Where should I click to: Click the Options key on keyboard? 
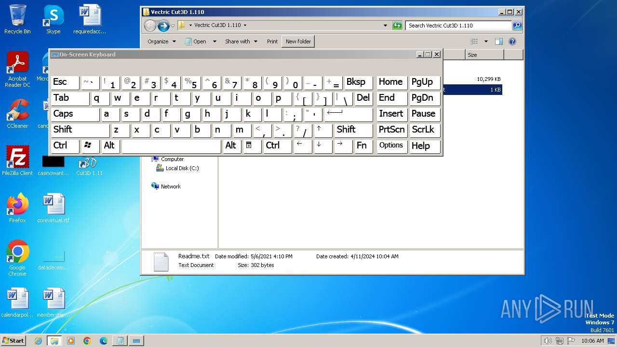point(392,146)
